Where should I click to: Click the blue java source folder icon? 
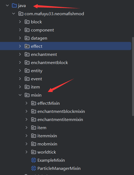(14, 5)
